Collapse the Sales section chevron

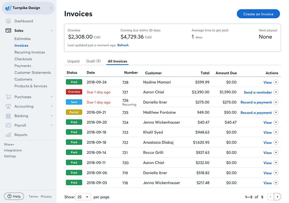pos(52,30)
